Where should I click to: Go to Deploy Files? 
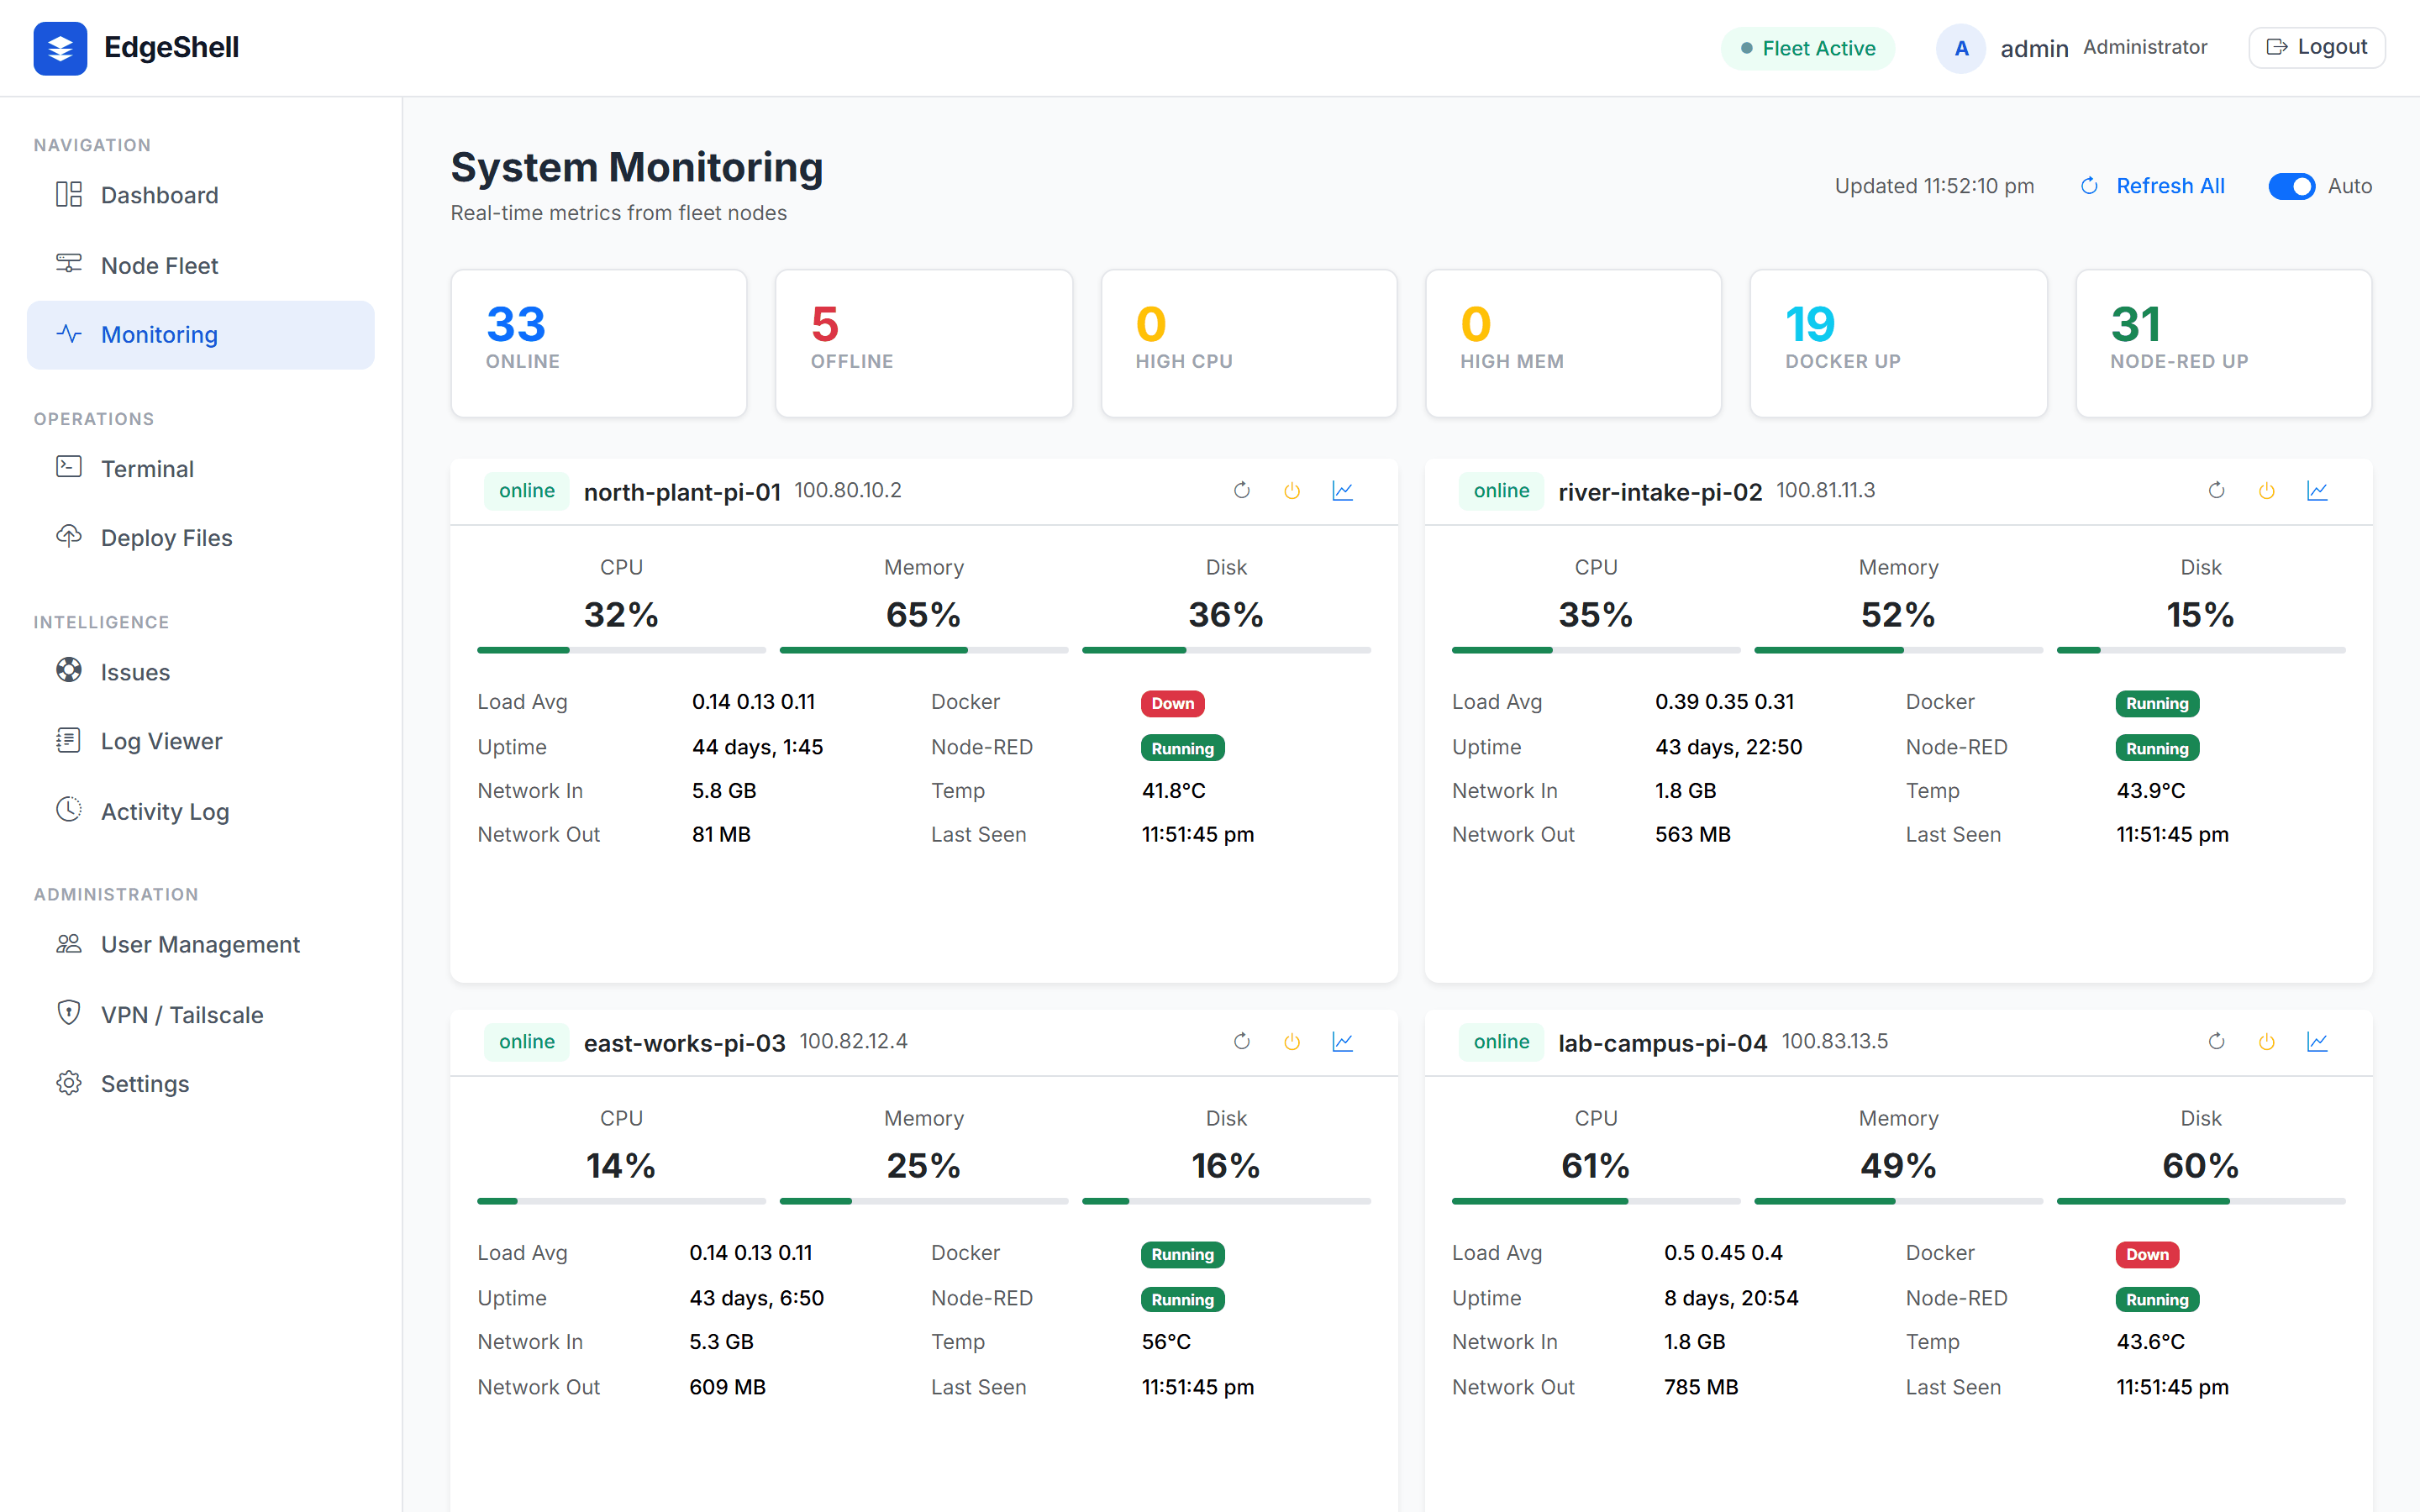(x=200, y=537)
